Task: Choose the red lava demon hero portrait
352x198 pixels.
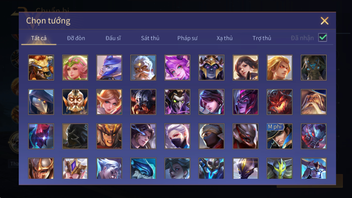Action: point(280,102)
